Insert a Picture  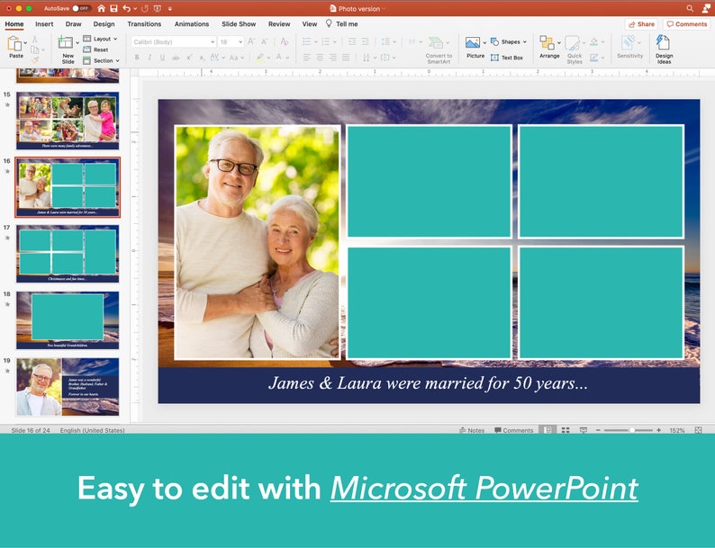point(473,48)
